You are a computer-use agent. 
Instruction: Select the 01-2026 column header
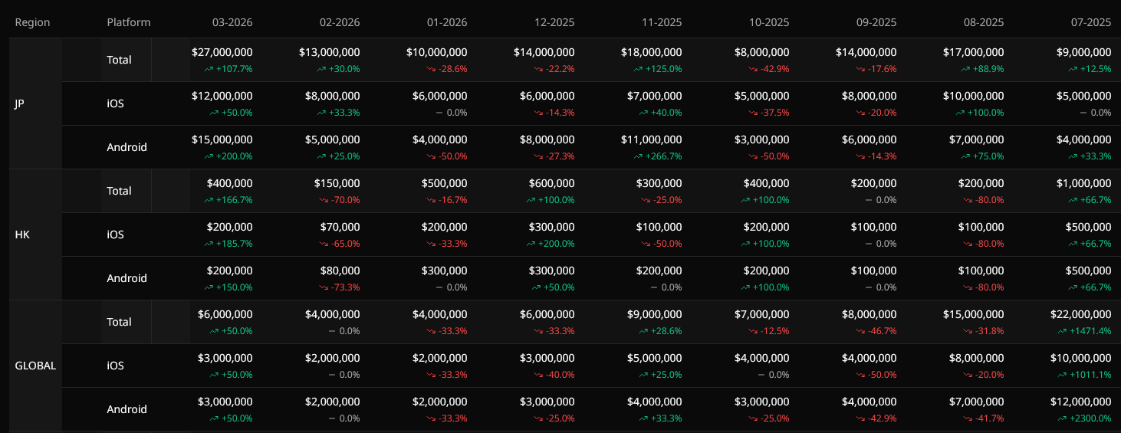point(447,22)
